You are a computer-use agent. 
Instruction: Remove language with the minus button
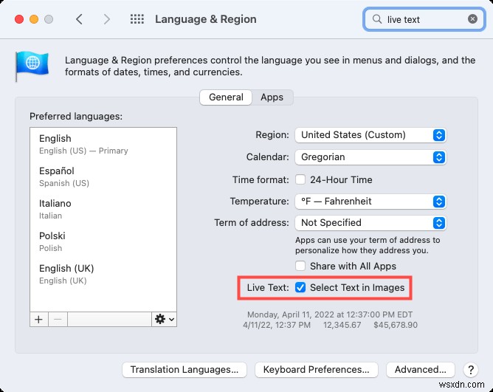coord(58,320)
